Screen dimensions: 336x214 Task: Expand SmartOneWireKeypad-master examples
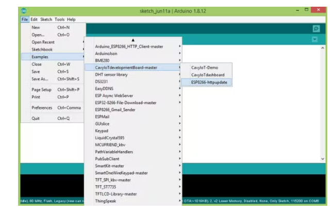pos(133,173)
